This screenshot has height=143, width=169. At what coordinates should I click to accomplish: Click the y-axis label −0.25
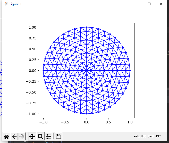coord(31,81)
